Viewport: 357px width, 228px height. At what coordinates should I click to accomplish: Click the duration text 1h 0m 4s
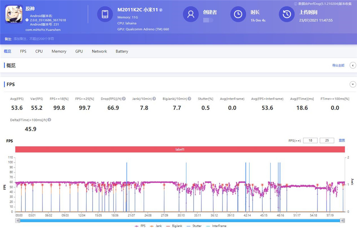(258, 20)
